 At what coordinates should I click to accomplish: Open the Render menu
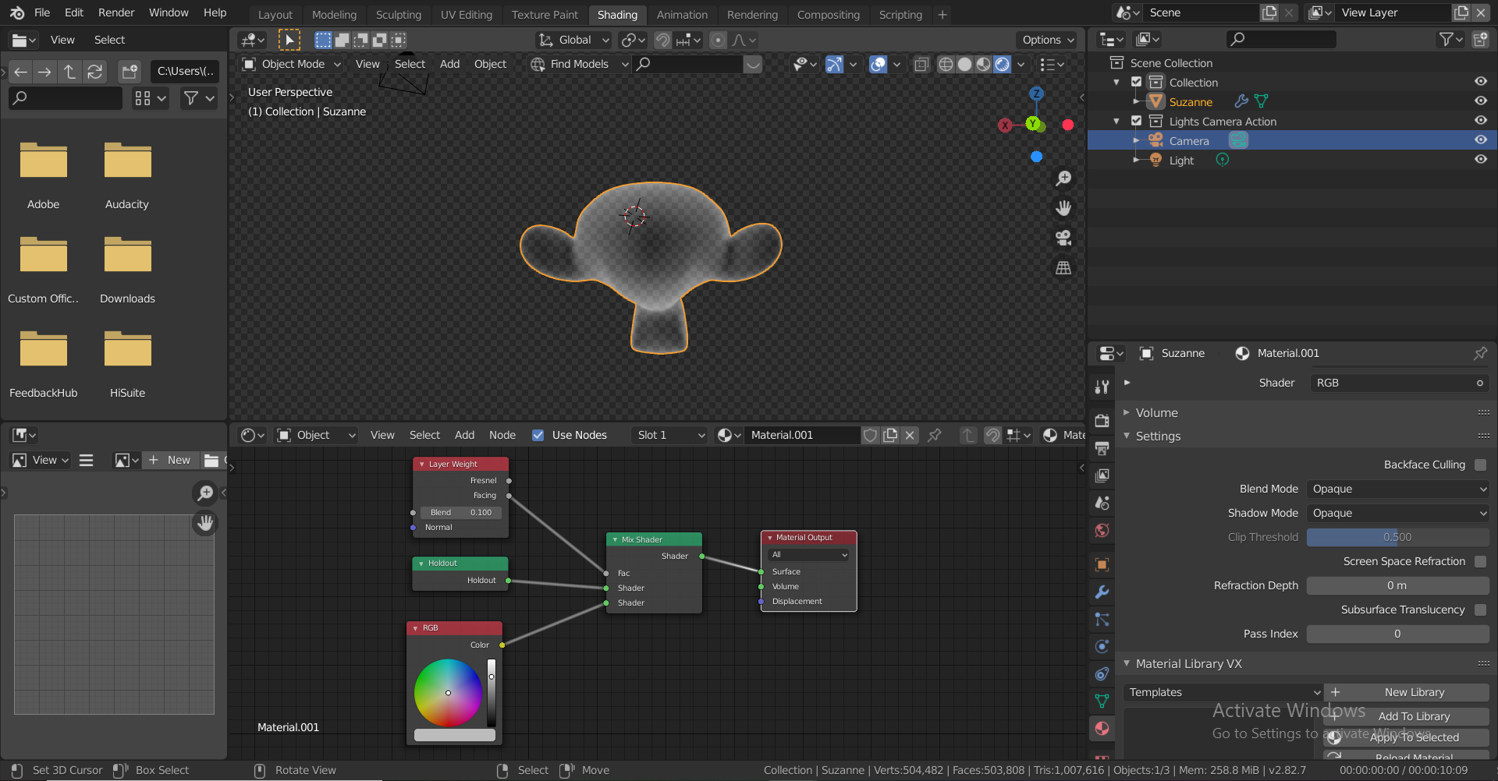(x=116, y=12)
